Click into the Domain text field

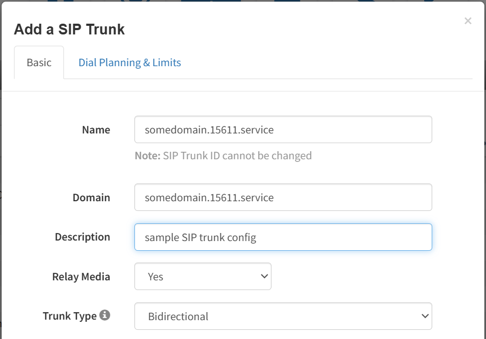point(283,197)
